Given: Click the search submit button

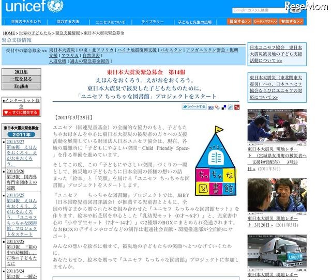Looking at the screenshot, I should pos(295,10).
